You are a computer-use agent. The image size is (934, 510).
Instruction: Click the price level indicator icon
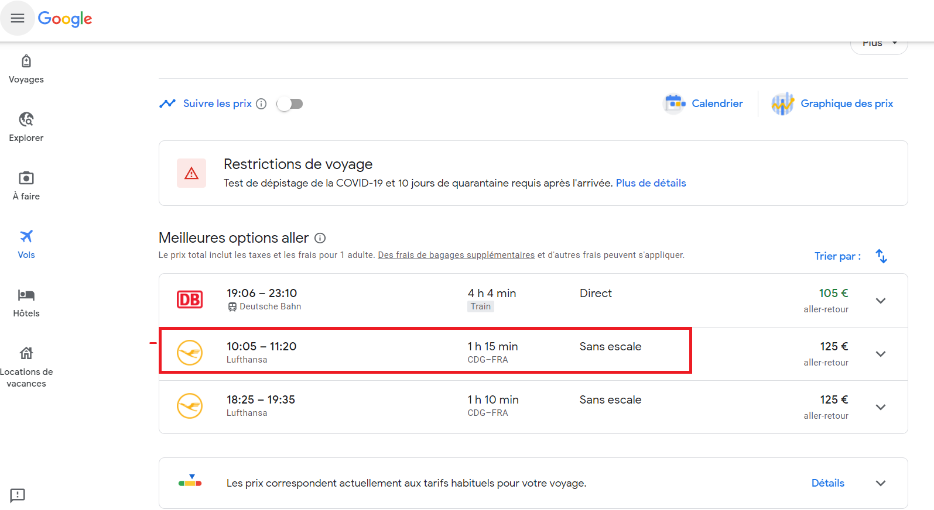pos(190,481)
